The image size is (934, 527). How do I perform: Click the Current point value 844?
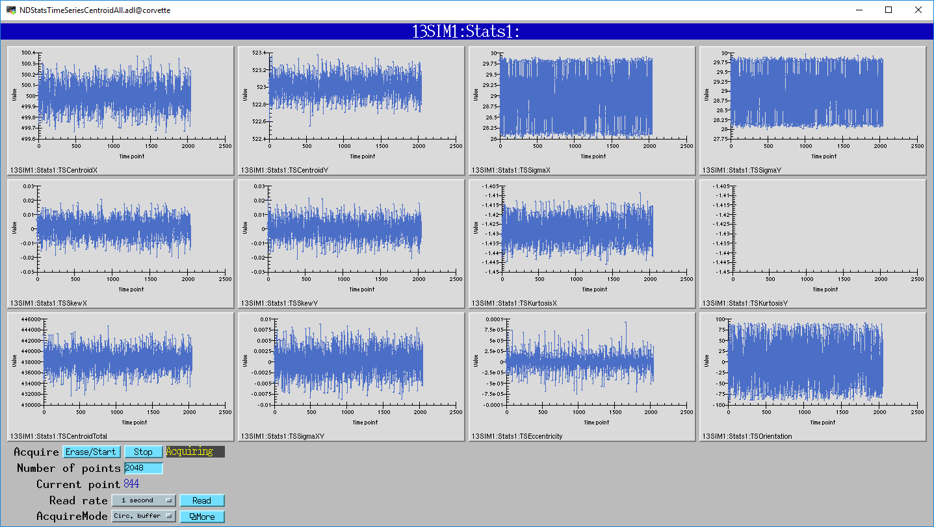click(x=131, y=484)
